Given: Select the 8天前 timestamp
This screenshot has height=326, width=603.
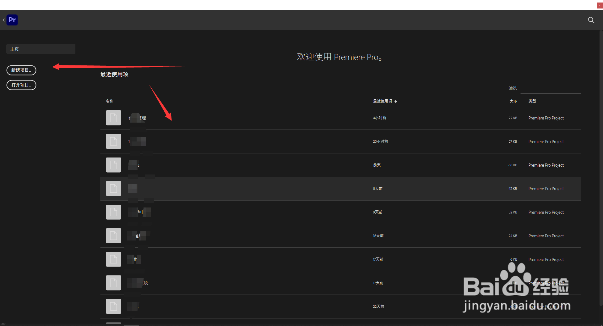Looking at the screenshot, I should click(378, 189).
